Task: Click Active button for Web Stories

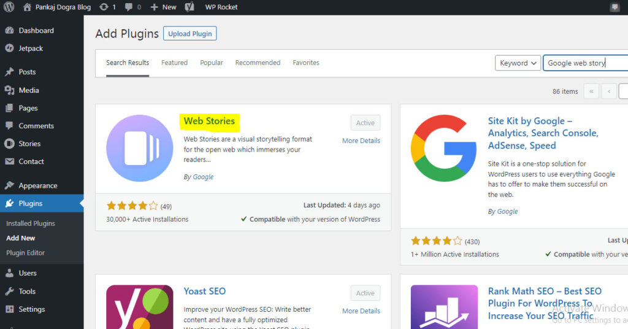Action: pos(366,123)
